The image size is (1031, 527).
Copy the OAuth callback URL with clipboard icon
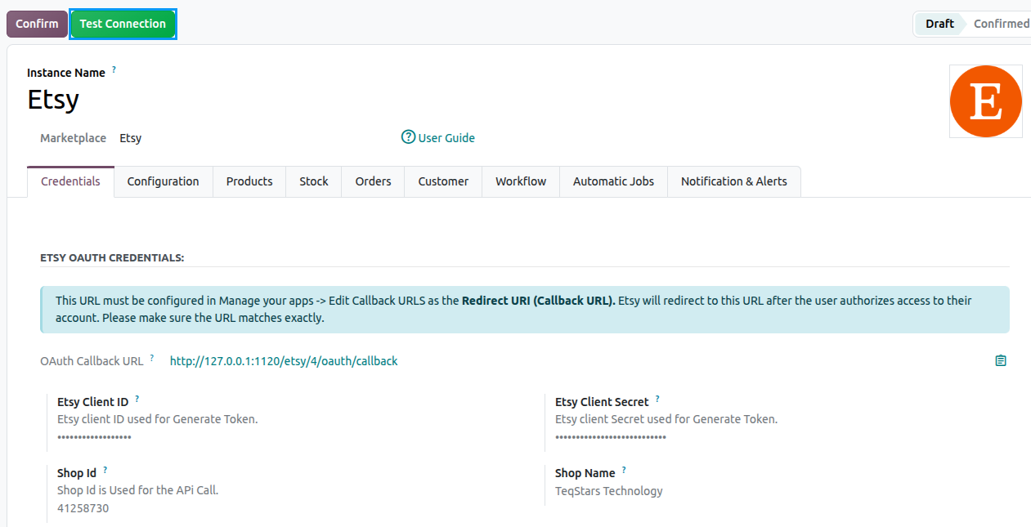click(1001, 360)
